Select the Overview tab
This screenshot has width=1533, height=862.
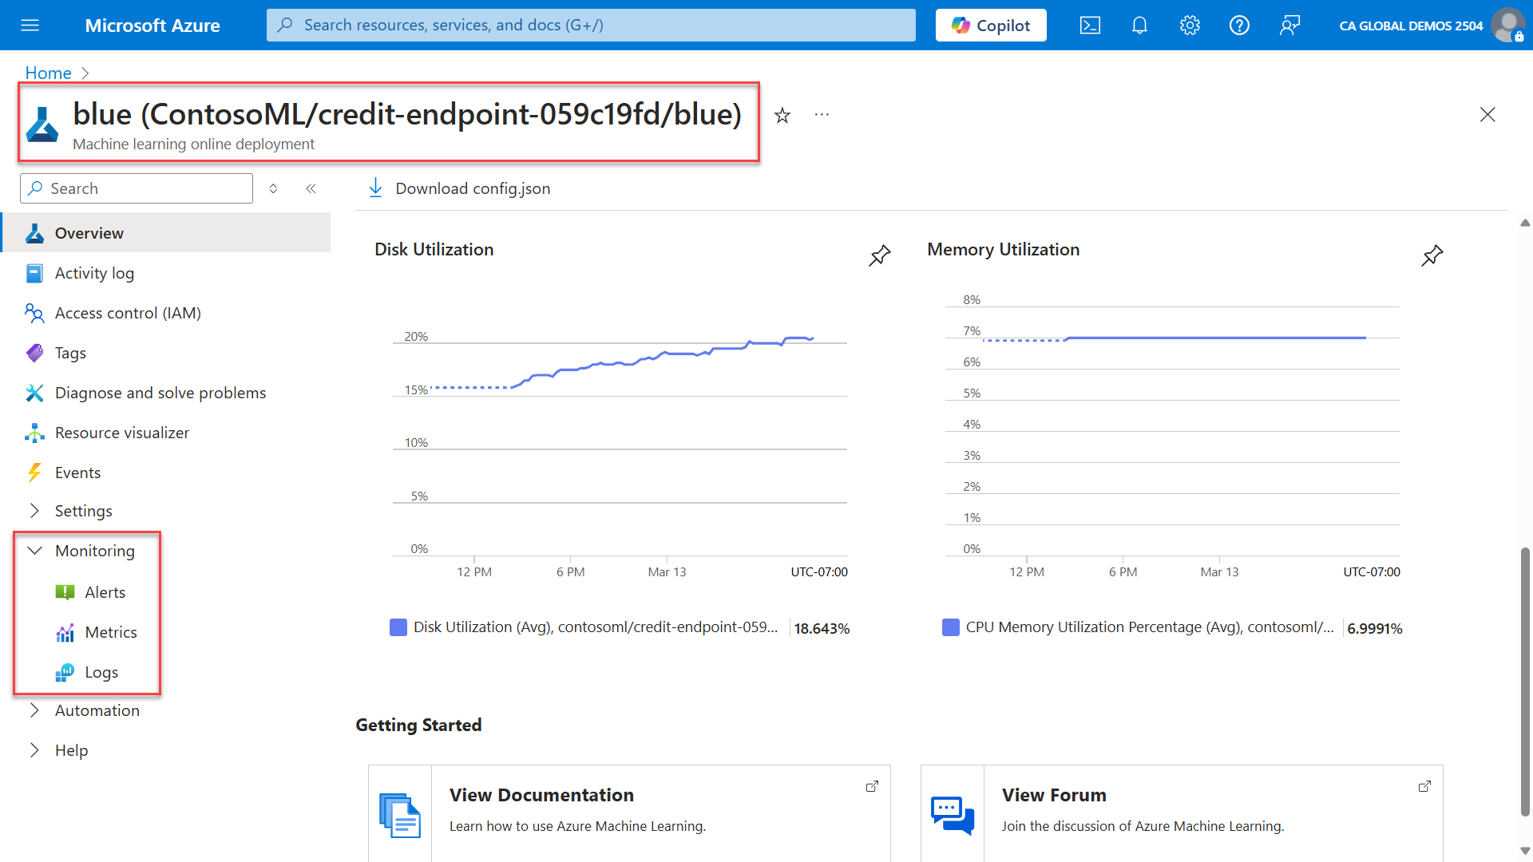tap(89, 232)
